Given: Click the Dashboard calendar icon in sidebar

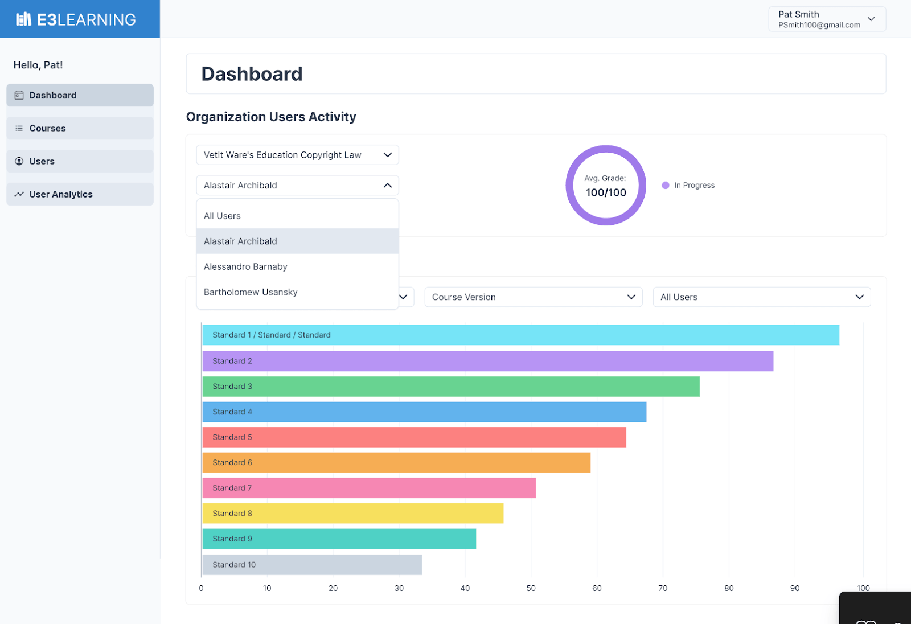Looking at the screenshot, I should (x=19, y=96).
